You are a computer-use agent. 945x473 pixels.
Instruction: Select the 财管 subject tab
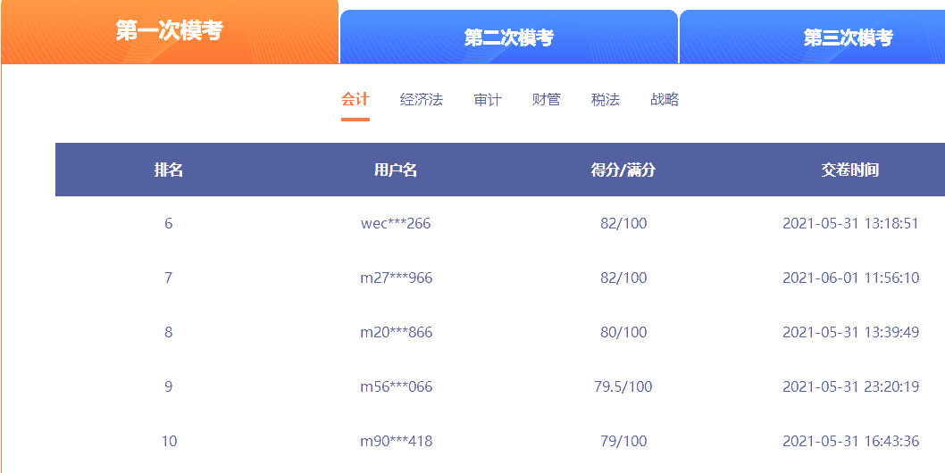(x=547, y=99)
